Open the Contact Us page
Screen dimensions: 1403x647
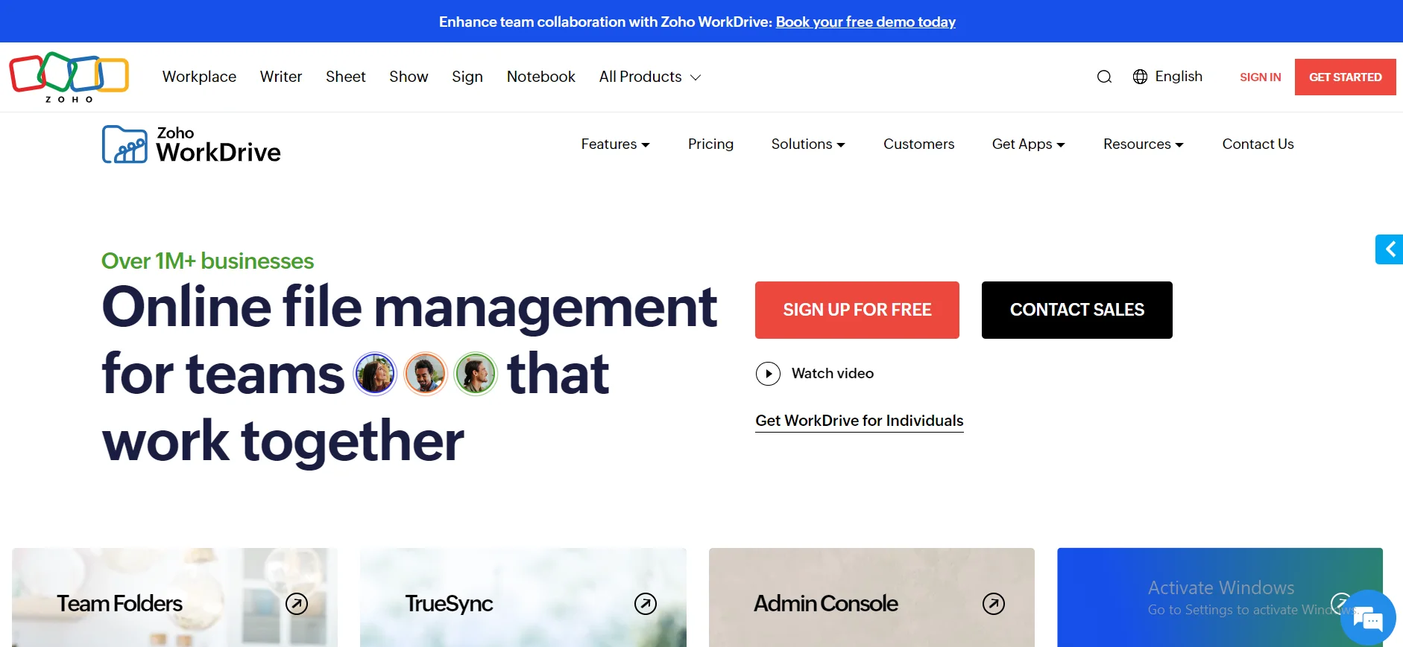click(x=1258, y=144)
